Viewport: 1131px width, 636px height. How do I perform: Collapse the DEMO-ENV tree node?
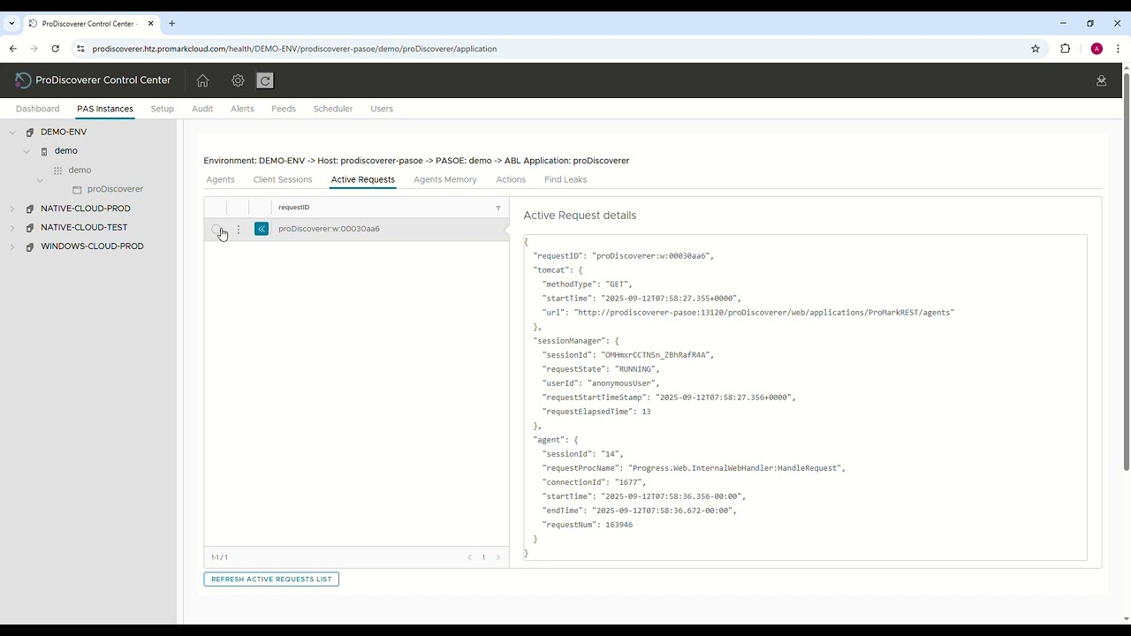click(12, 132)
